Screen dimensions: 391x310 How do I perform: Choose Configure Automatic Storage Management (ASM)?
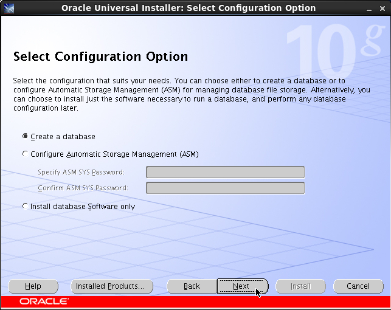pos(111,154)
